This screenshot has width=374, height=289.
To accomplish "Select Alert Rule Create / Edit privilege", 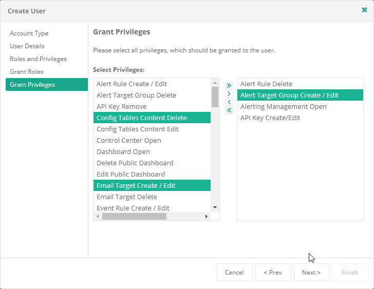I will click(x=152, y=84).
